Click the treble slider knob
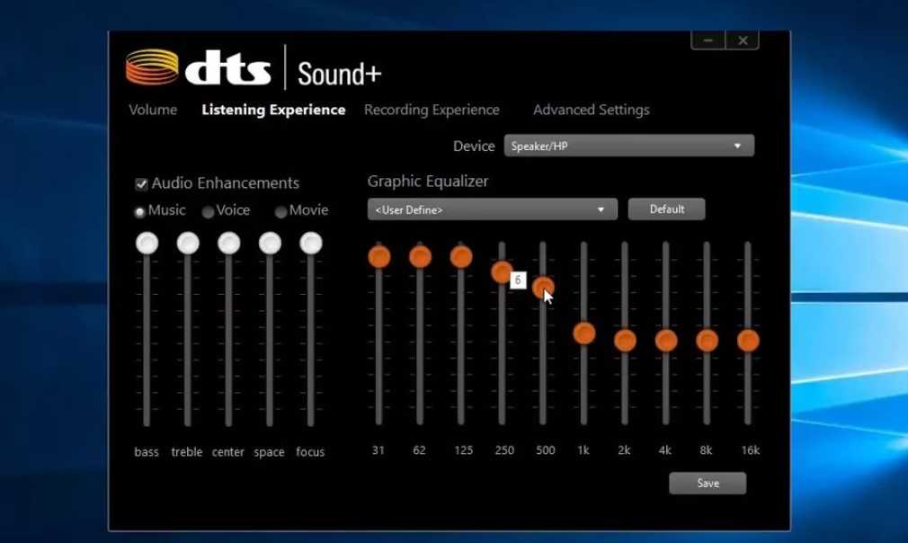Image resolution: width=908 pixels, height=543 pixels. (x=188, y=243)
